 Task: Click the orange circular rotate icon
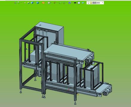point(43,3)
